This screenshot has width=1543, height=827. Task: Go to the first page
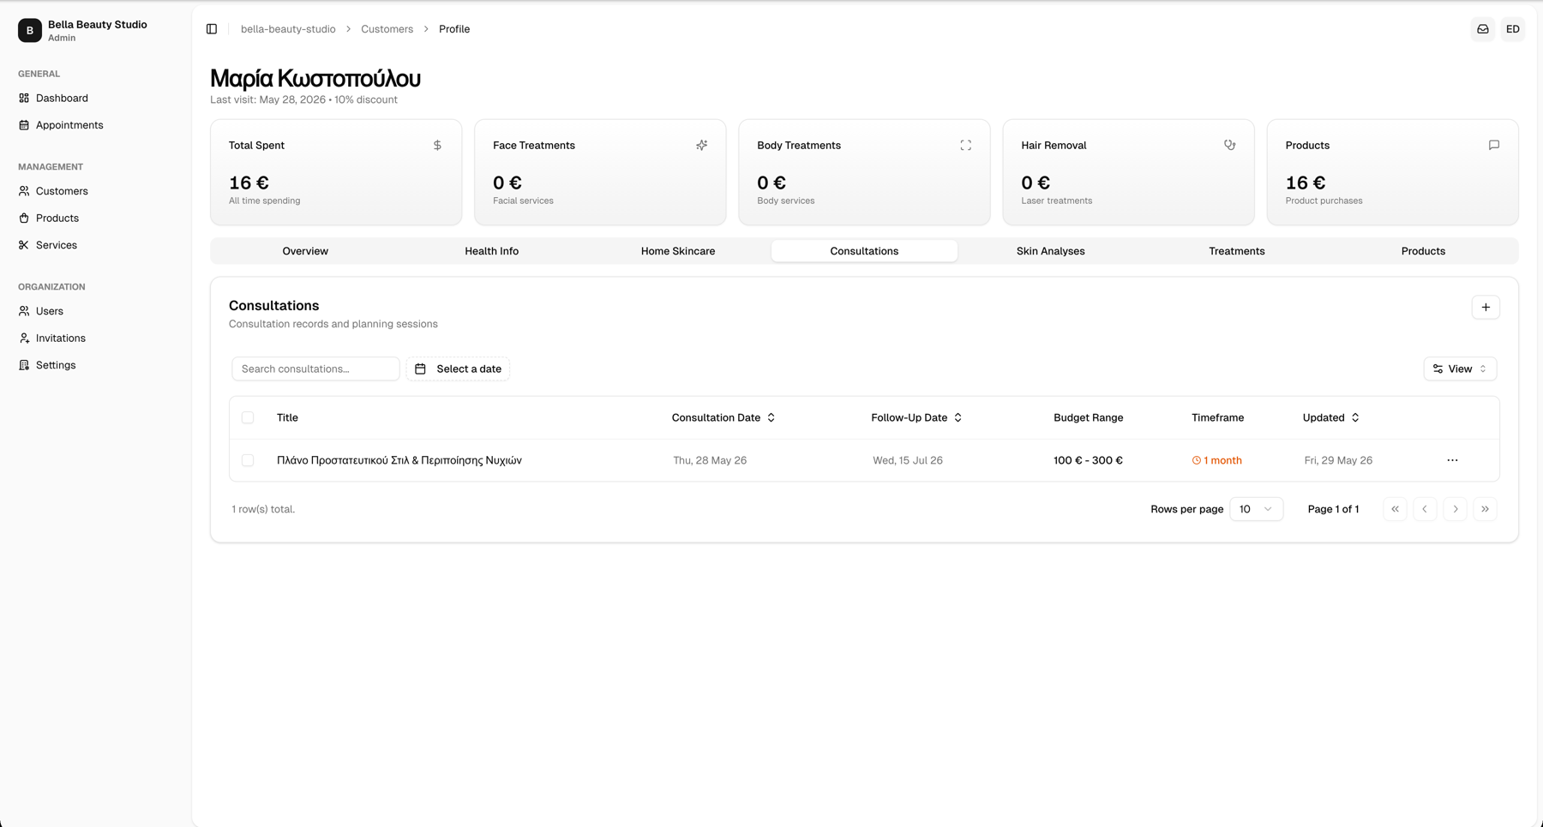click(x=1395, y=509)
